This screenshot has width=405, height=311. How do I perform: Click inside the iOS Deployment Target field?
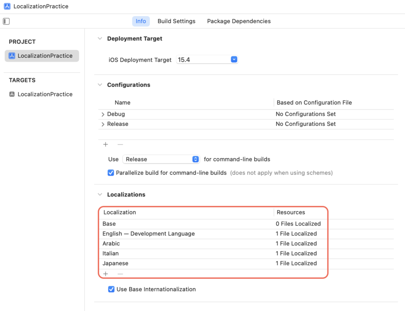(202, 59)
